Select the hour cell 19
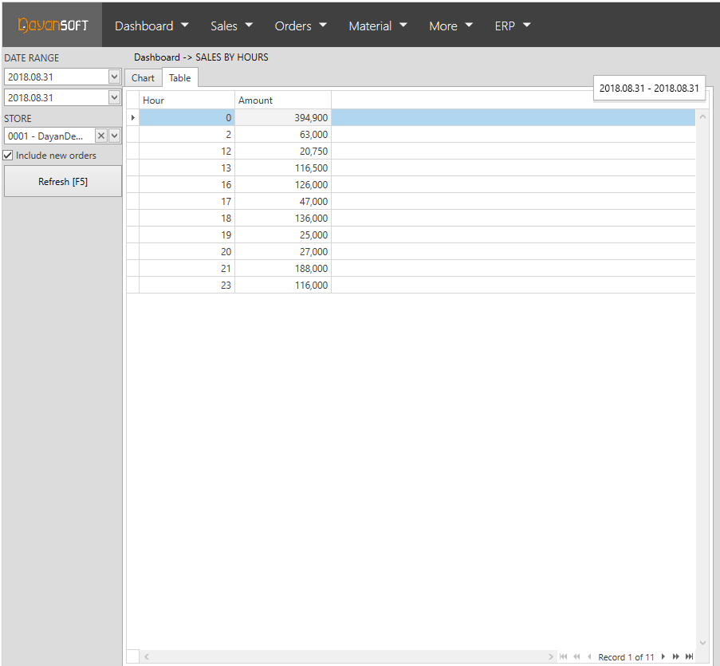This screenshot has height=666, width=720. 187,234
